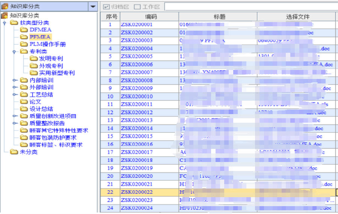338x214 pixels.
Task: Select code ZSK0200003 cell
Action: [x=149, y=40]
